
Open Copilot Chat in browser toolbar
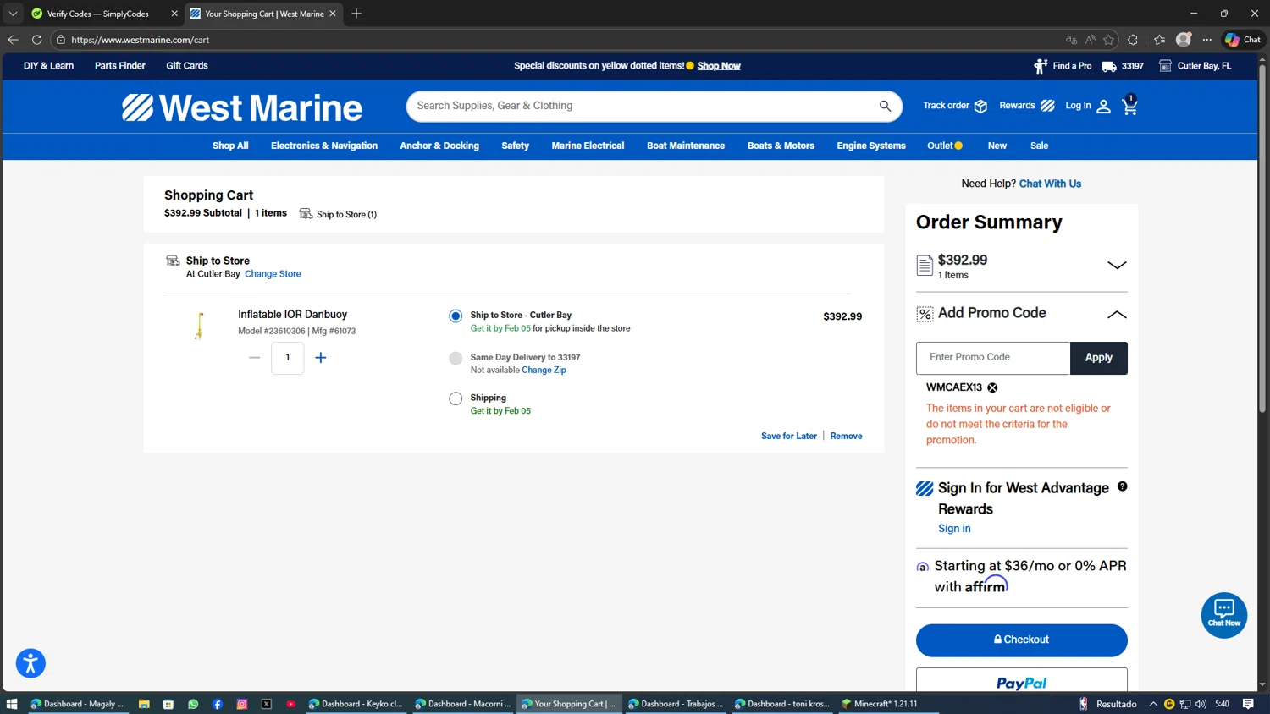tap(1242, 40)
